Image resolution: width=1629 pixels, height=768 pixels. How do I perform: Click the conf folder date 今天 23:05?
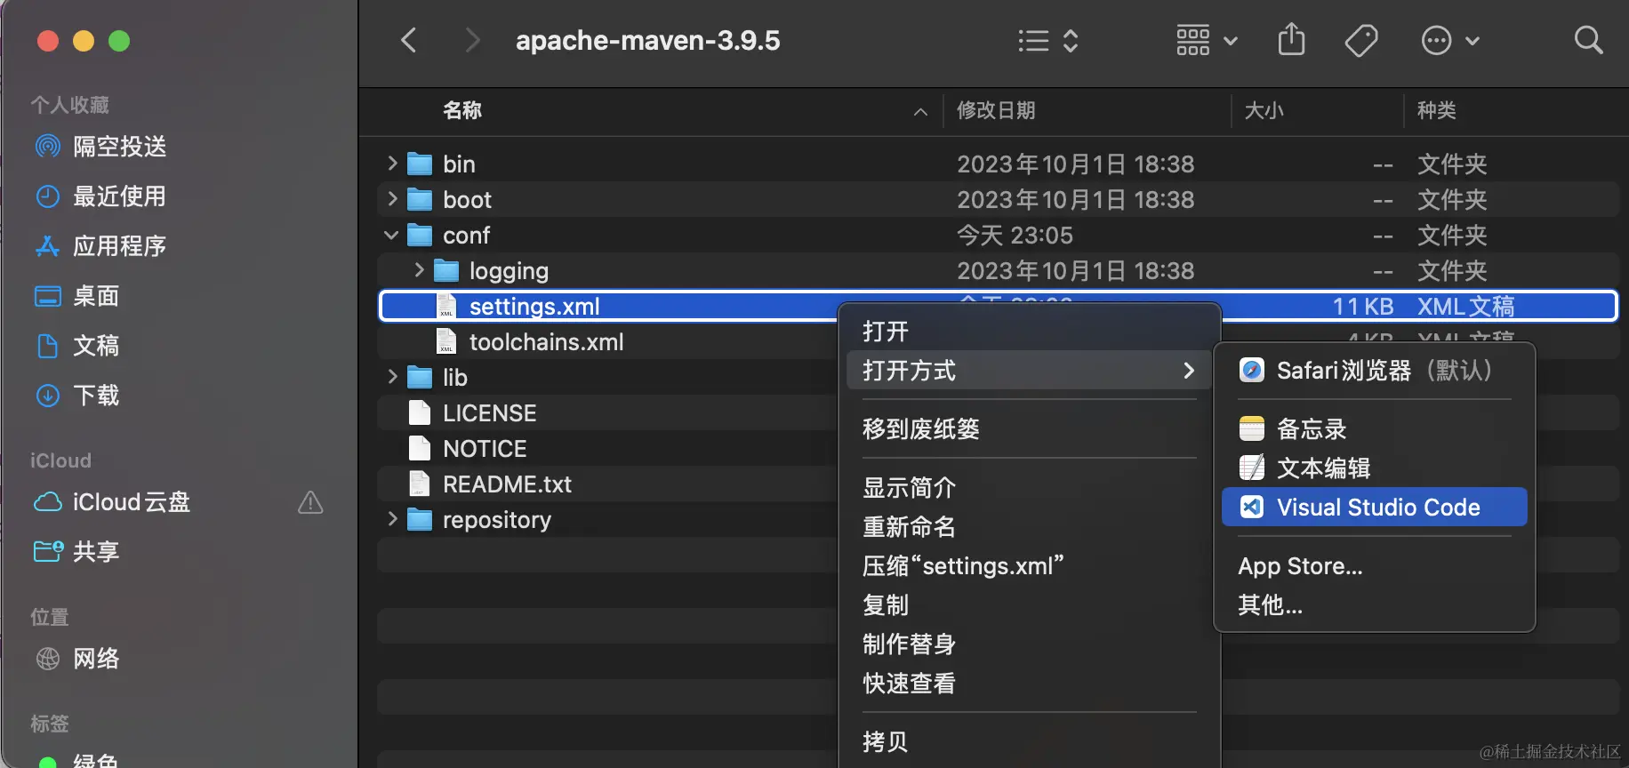[x=1015, y=236]
